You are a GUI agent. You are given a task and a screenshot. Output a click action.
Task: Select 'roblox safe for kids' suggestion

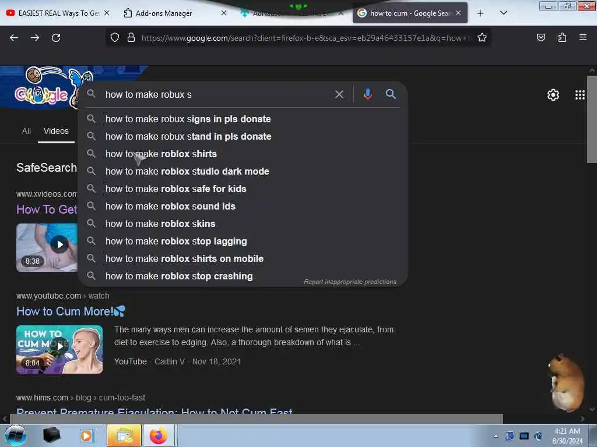(x=243, y=189)
